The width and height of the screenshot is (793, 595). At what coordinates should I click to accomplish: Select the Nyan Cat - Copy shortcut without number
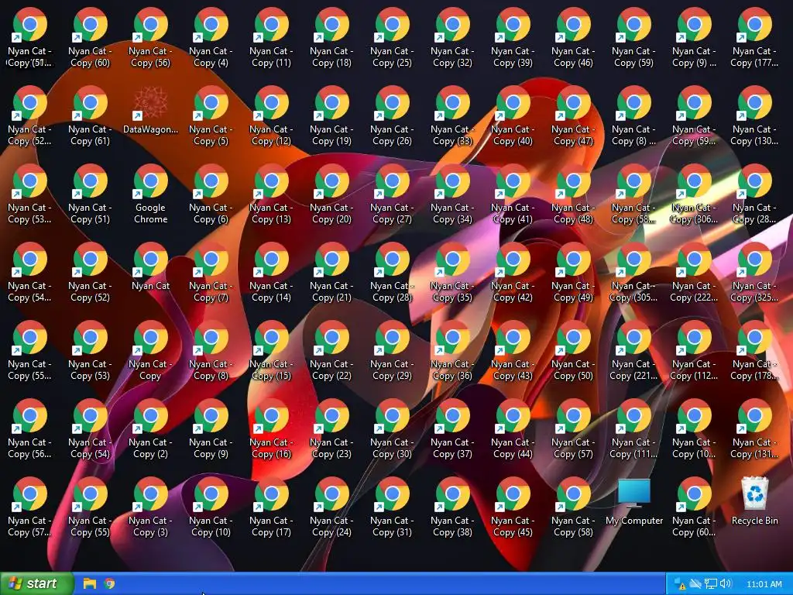click(150, 351)
